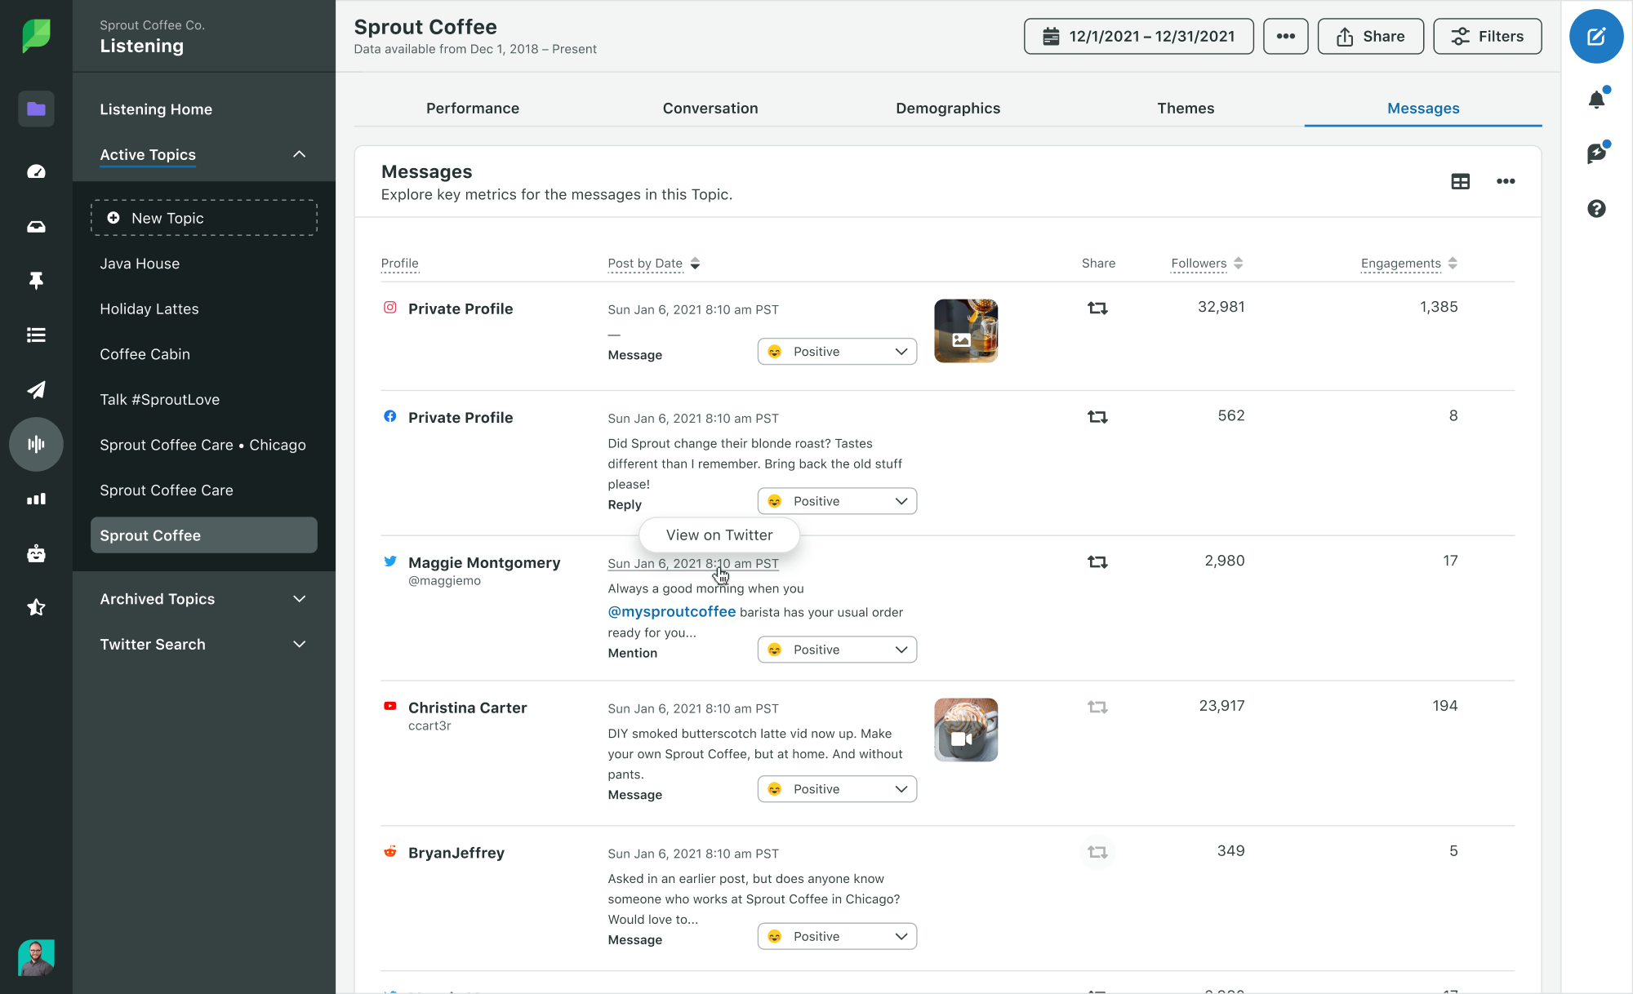
Task: Click the Reports bar chart sidebar icon
Action: click(x=36, y=499)
